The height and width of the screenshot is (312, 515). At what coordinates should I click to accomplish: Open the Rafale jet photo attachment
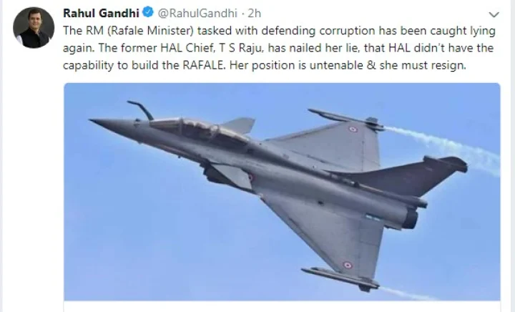click(282, 192)
